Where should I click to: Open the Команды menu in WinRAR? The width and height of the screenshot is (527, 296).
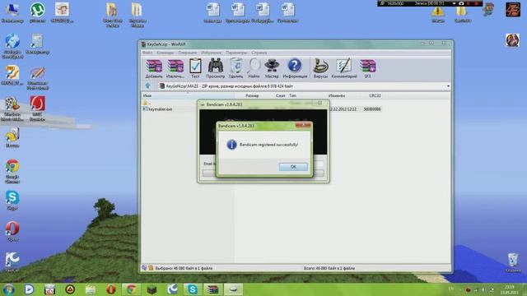point(165,53)
